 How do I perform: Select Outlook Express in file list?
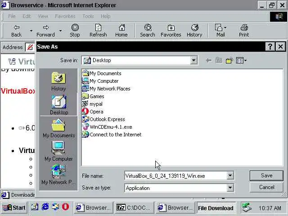(103, 119)
